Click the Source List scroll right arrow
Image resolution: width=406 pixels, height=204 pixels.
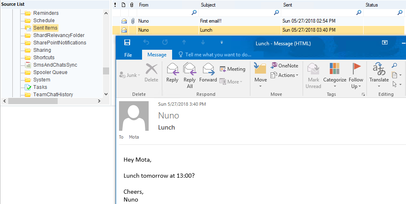(99, 101)
